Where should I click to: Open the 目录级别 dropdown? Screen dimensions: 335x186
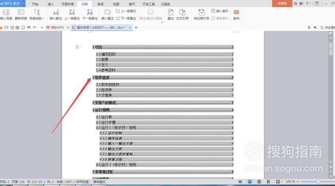[x=37, y=14]
